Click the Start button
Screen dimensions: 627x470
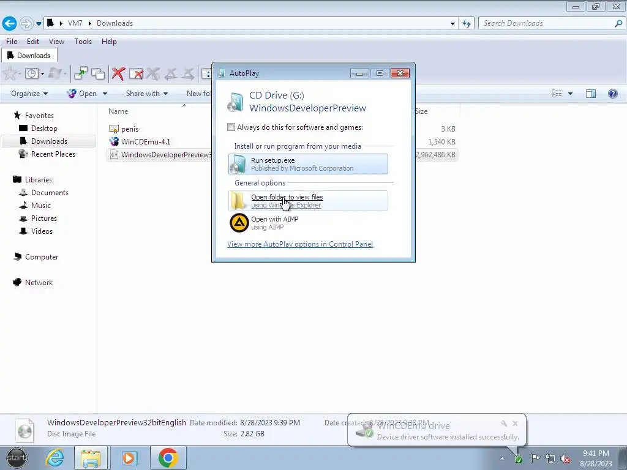pos(17,458)
